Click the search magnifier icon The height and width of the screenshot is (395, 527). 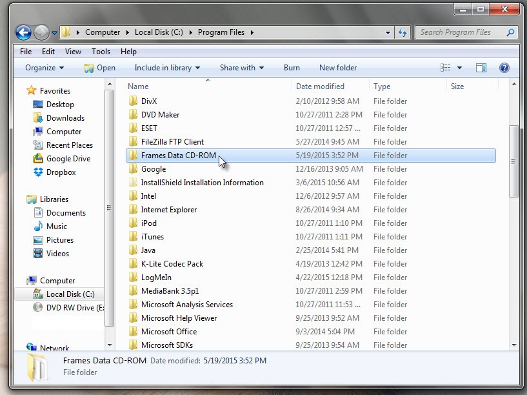coord(510,32)
